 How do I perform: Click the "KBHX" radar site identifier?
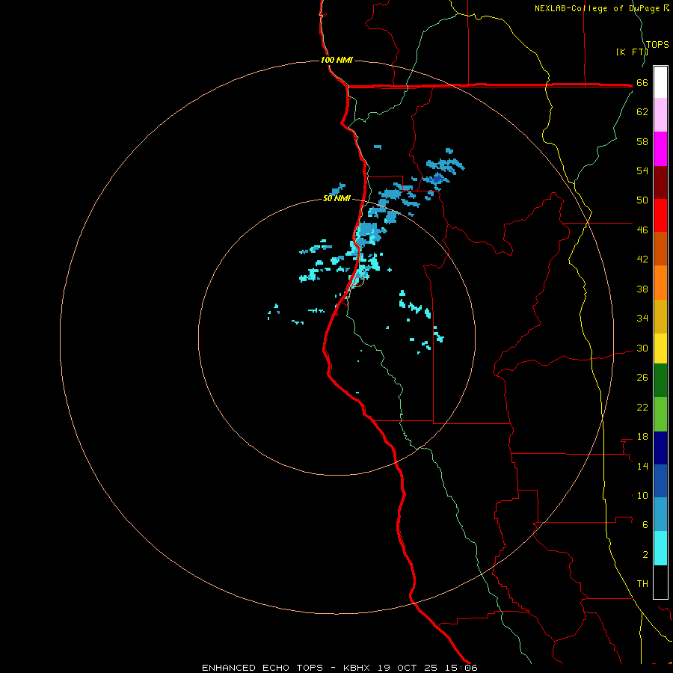[x=356, y=668]
